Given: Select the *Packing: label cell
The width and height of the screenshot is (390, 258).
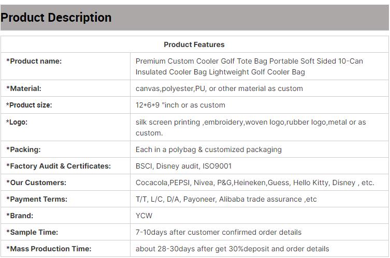Looking at the screenshot, I should click(x=23, y=149).
